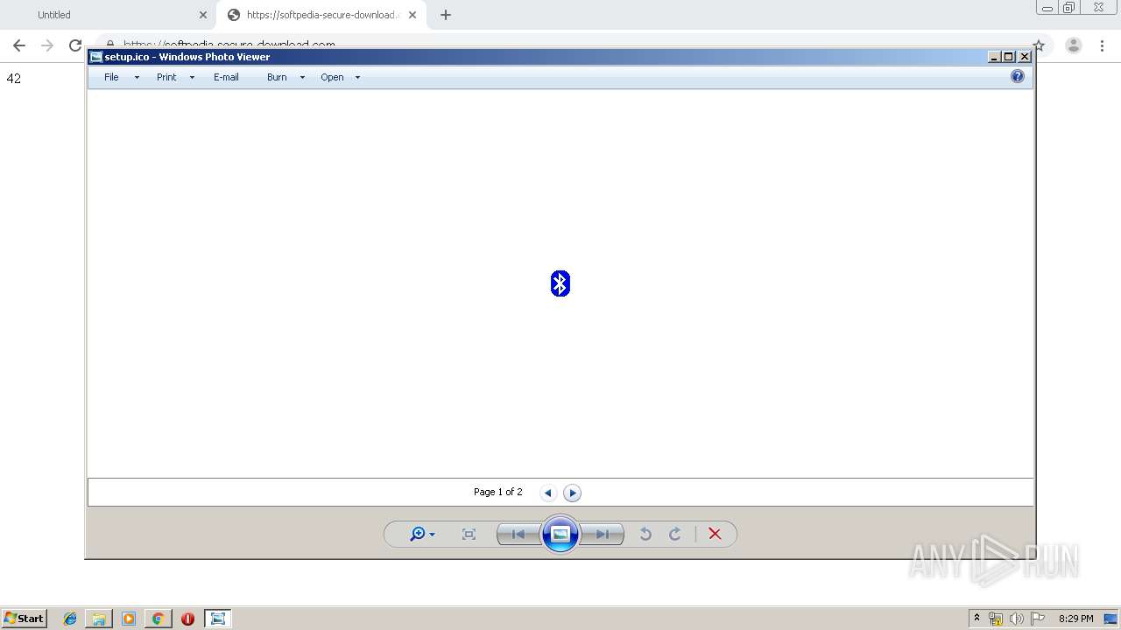Start the slide show button
1121x630 pixels.
tap(560, 534)
